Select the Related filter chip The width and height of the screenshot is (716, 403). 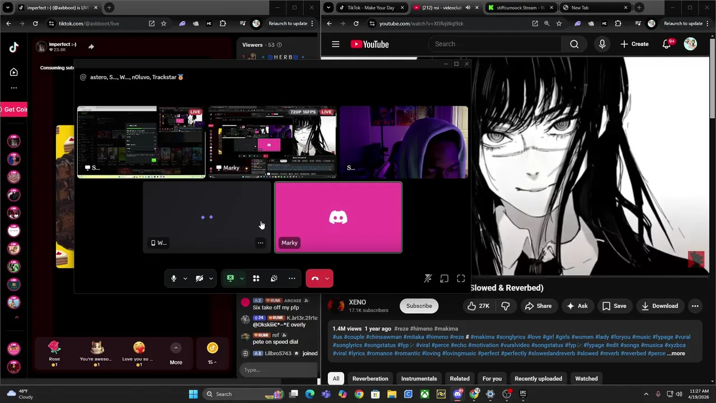pos(460,379)
